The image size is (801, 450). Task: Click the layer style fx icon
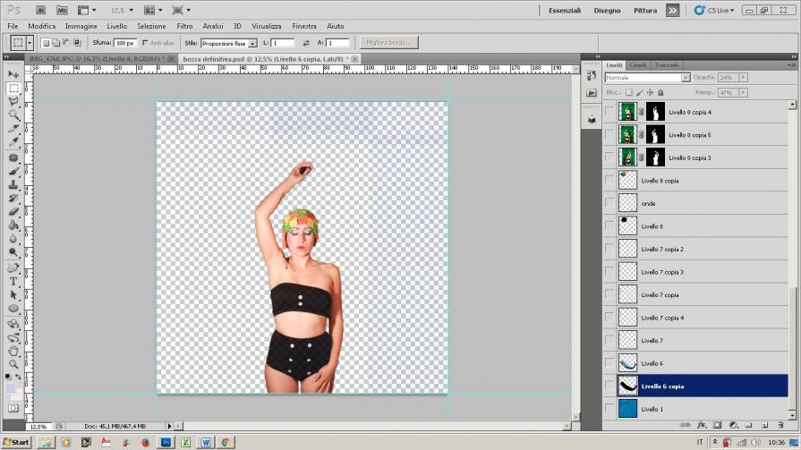[702, 425]
